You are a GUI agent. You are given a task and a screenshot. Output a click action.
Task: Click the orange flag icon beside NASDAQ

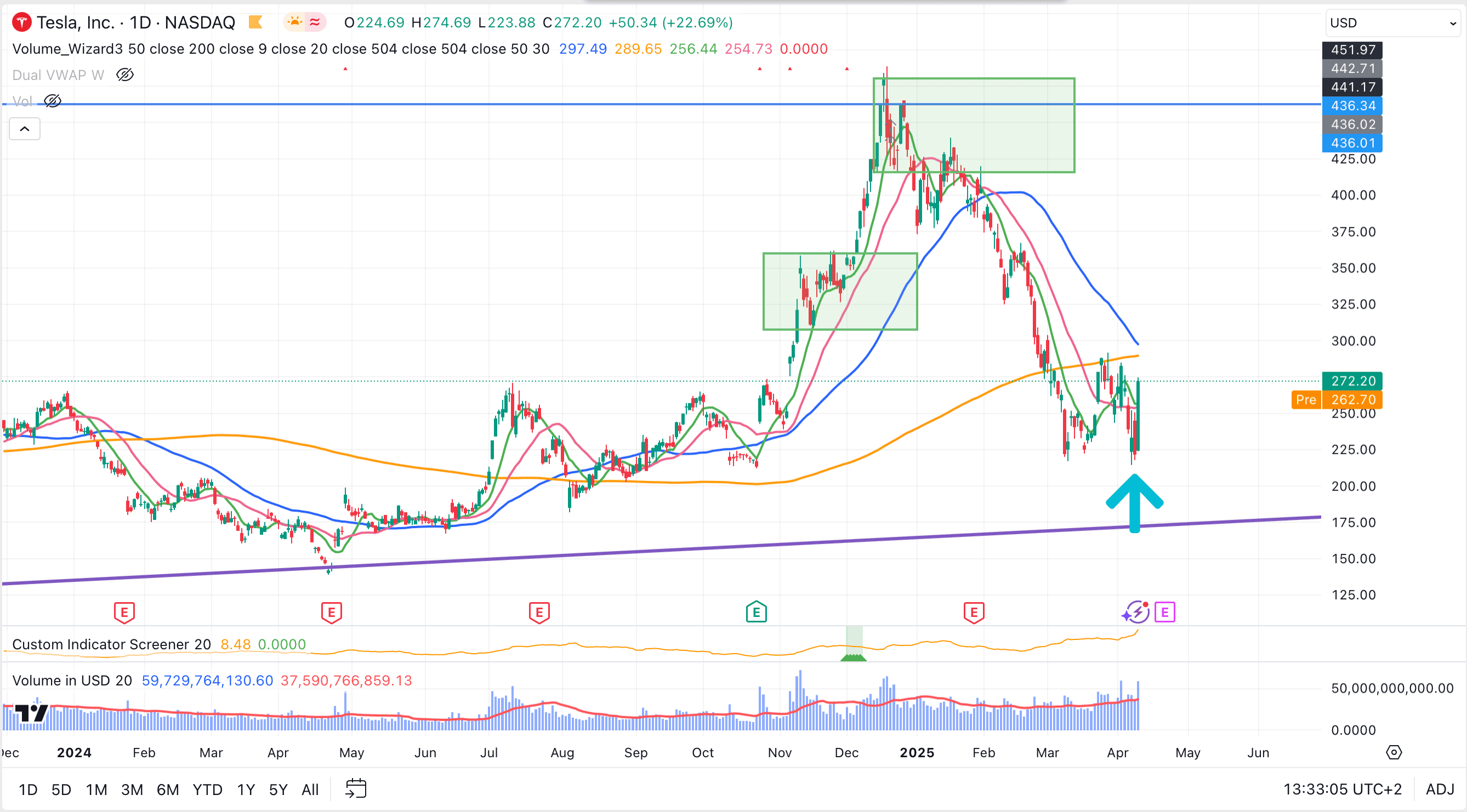pos(255,23)
